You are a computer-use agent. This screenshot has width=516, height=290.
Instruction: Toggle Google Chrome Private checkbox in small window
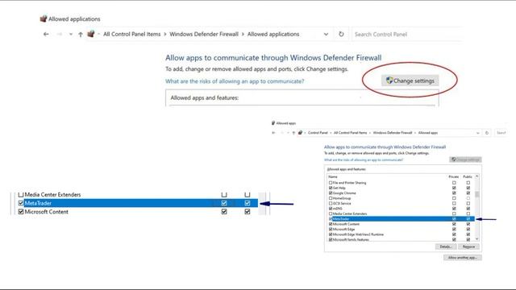pyautogui.click(x=454, y=193)
